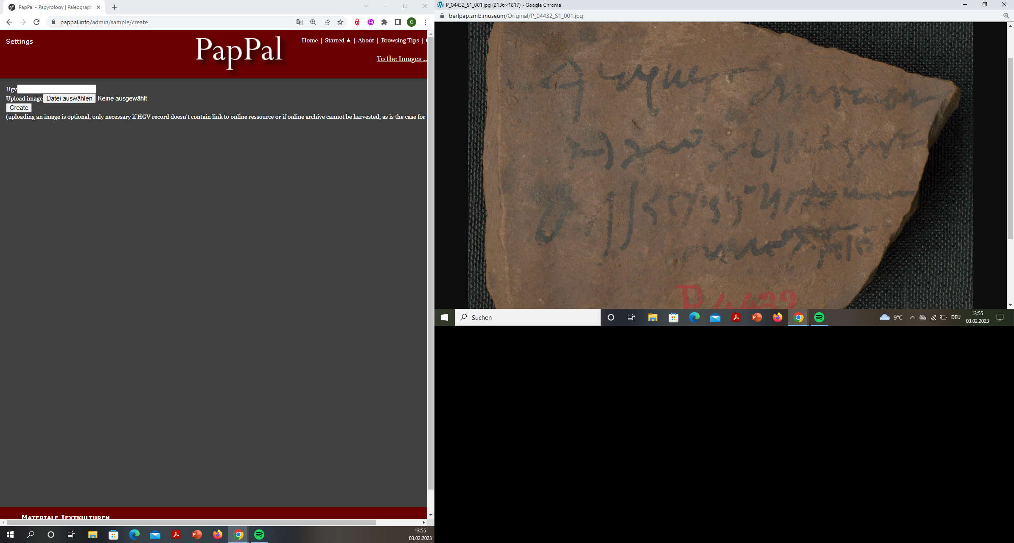Image resolution: width=1014 pixels, height=543 pixels.
Task: Open PowerPoint in the Suchen taskbar
Action: 756,317
